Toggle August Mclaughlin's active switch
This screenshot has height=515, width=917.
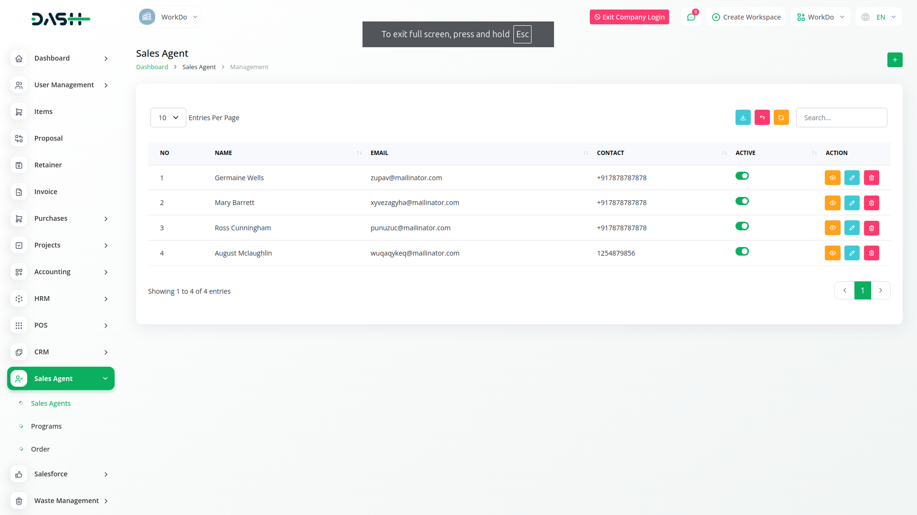pos(742,251)
